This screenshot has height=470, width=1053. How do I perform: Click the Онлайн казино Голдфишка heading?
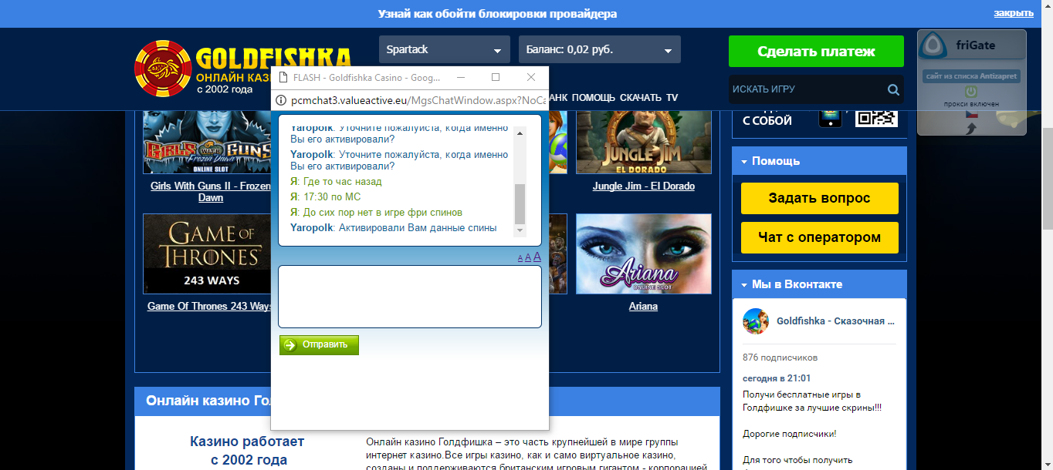[x=208, y=401]
